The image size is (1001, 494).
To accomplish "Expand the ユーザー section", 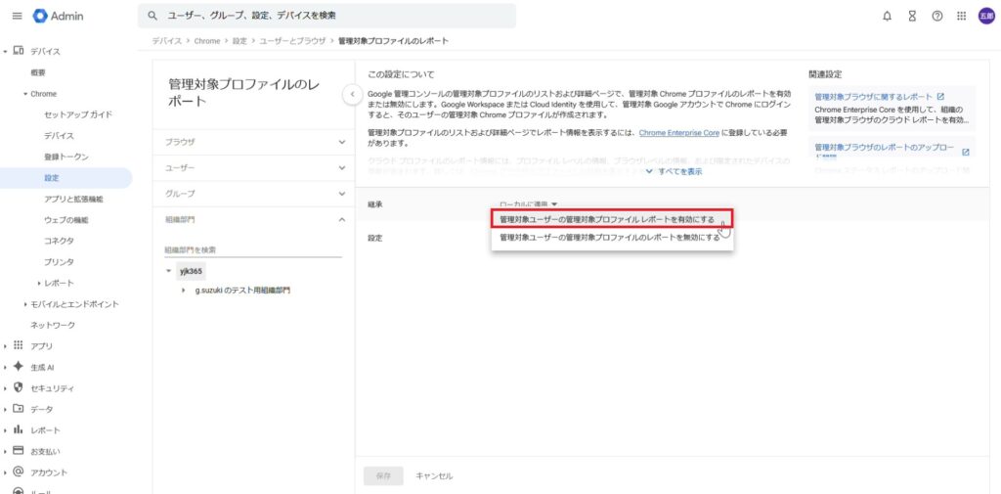I will click(x=341, y=168).
